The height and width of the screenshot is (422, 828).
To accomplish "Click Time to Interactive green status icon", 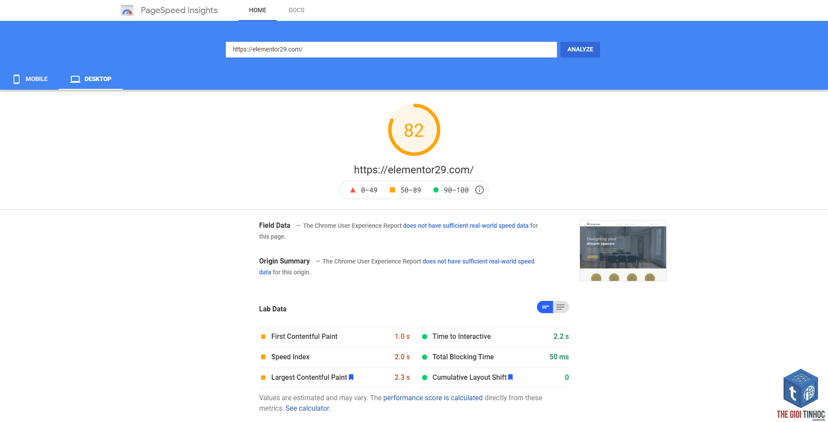I will tap(424, 337).
